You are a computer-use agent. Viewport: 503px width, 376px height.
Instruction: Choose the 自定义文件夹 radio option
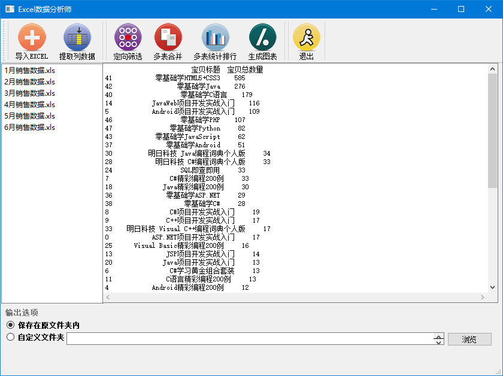(11, 337)
